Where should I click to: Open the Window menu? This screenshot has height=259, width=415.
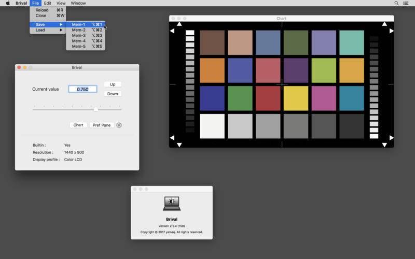[78, 3]
